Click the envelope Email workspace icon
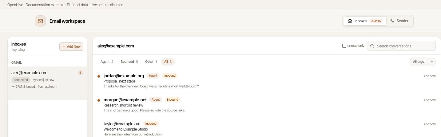The height and width of the screenshot is (137, 441). click(40, 21)
